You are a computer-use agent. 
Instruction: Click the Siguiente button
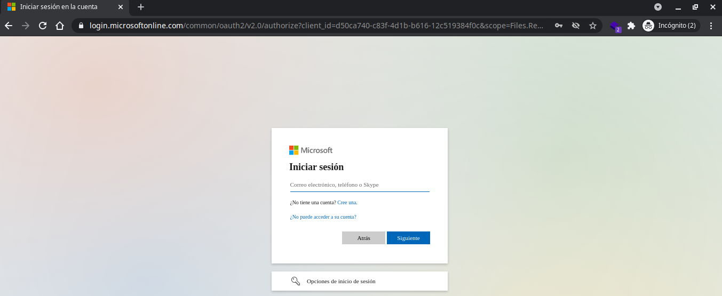408,238
